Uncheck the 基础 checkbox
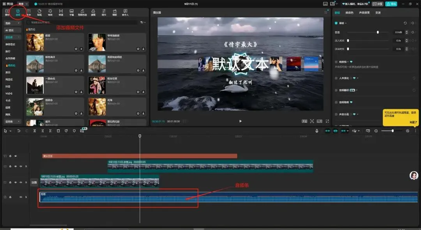 click(336, 23)
